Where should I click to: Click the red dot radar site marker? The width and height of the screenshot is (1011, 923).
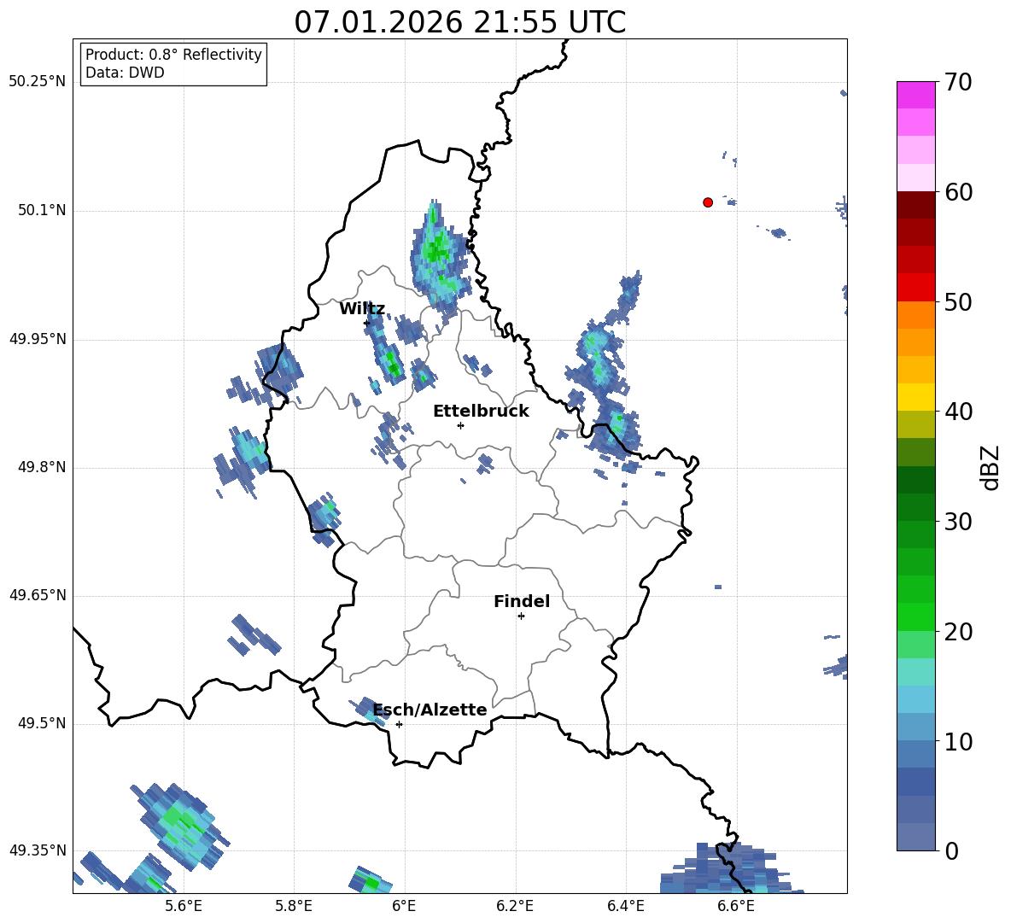click(708, 202)
